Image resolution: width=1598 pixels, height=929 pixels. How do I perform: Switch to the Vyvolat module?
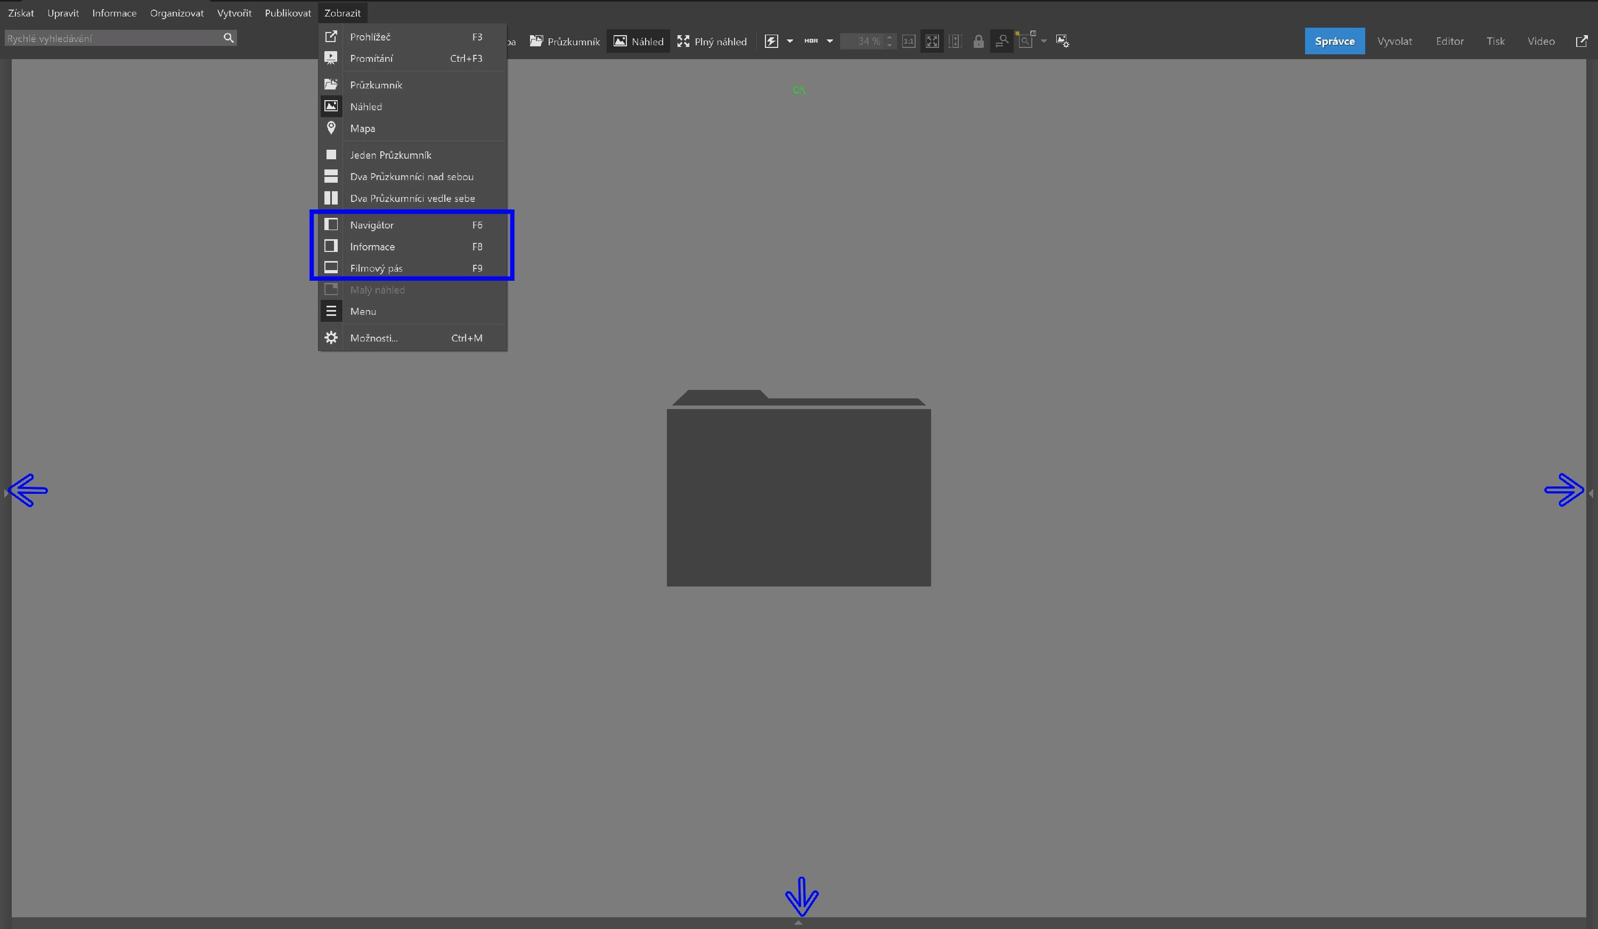click(1395, 41)
